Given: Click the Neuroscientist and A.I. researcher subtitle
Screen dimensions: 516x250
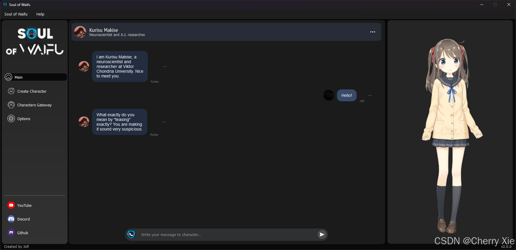Looking at the screenshot, I should pyautogui.click(x=117, y=35).
